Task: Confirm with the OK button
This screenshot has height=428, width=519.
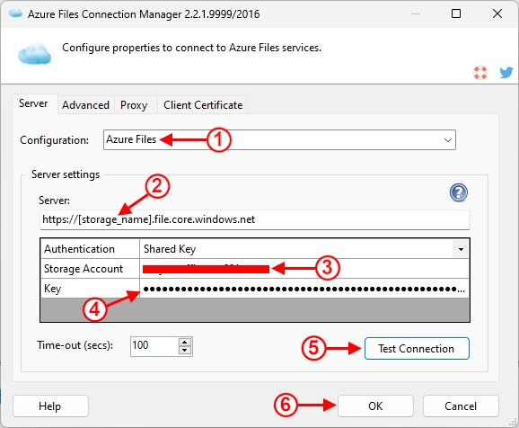Action: pyautogui.click(x=375, y=406)
